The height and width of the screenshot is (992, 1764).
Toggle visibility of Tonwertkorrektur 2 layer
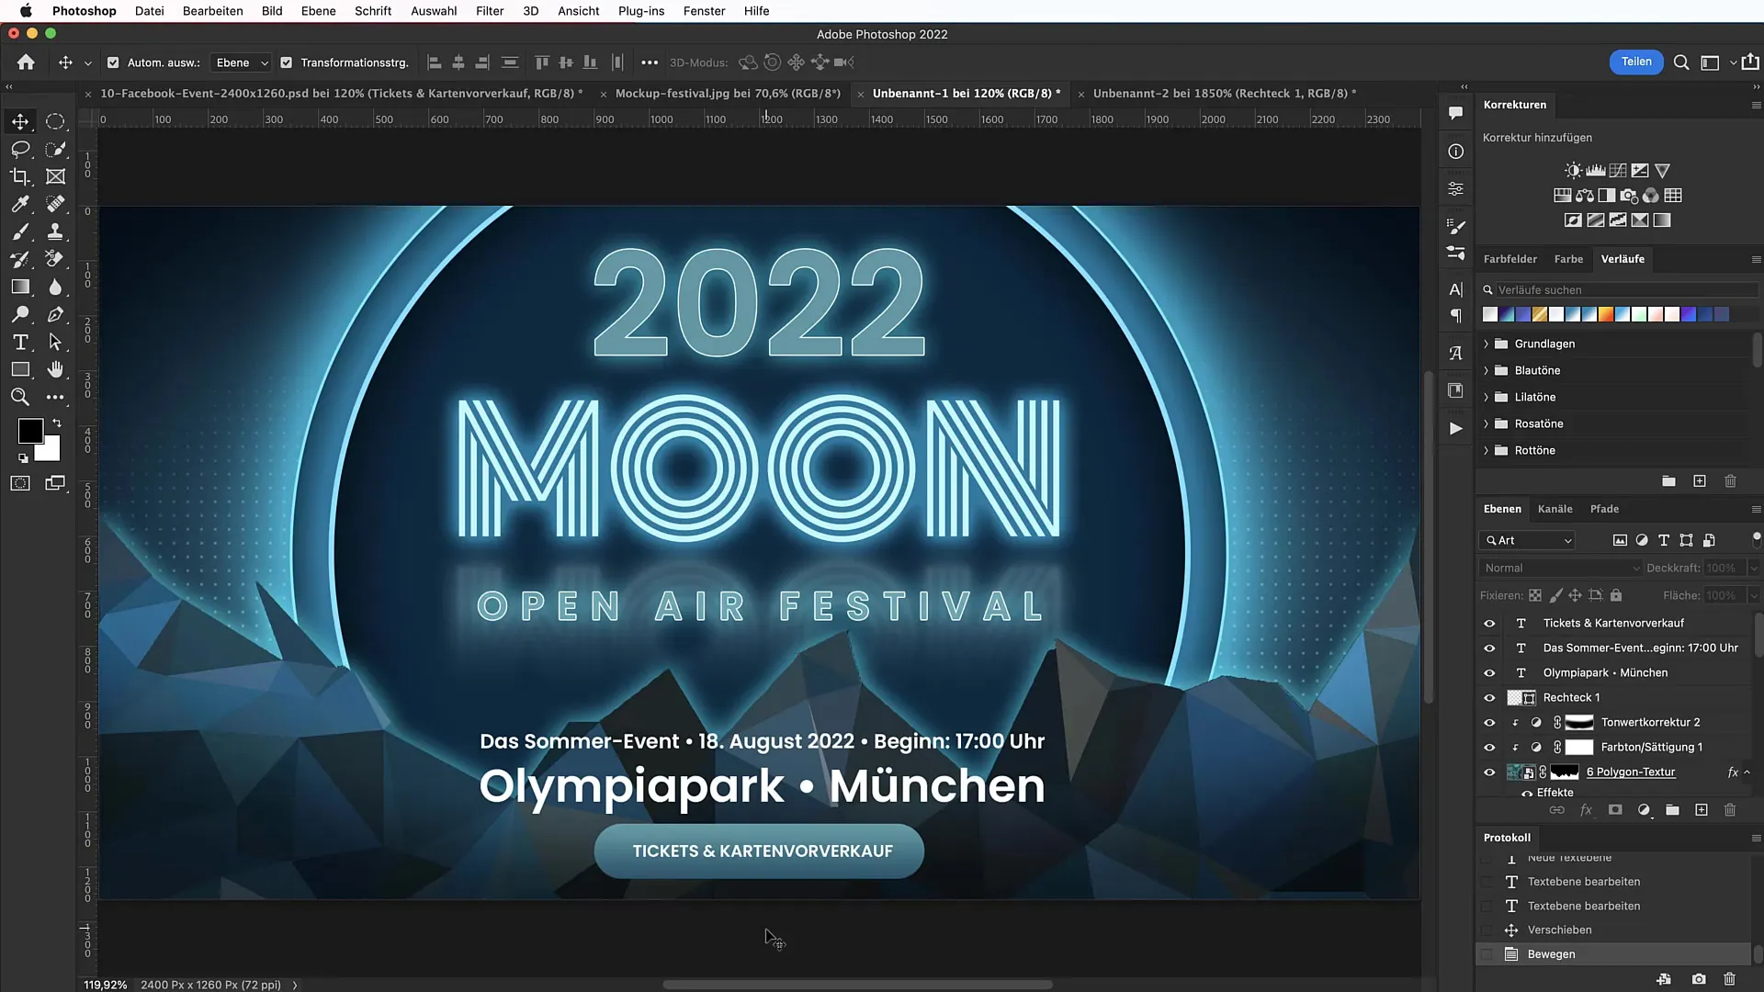pyautogui.click(x=1489, y=722)
